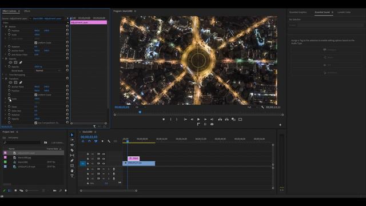Image resolution: width=366 pixels, height=206 pixels.
Task: Open playback resolution Full dropdown
Action: tap(252, 107)
